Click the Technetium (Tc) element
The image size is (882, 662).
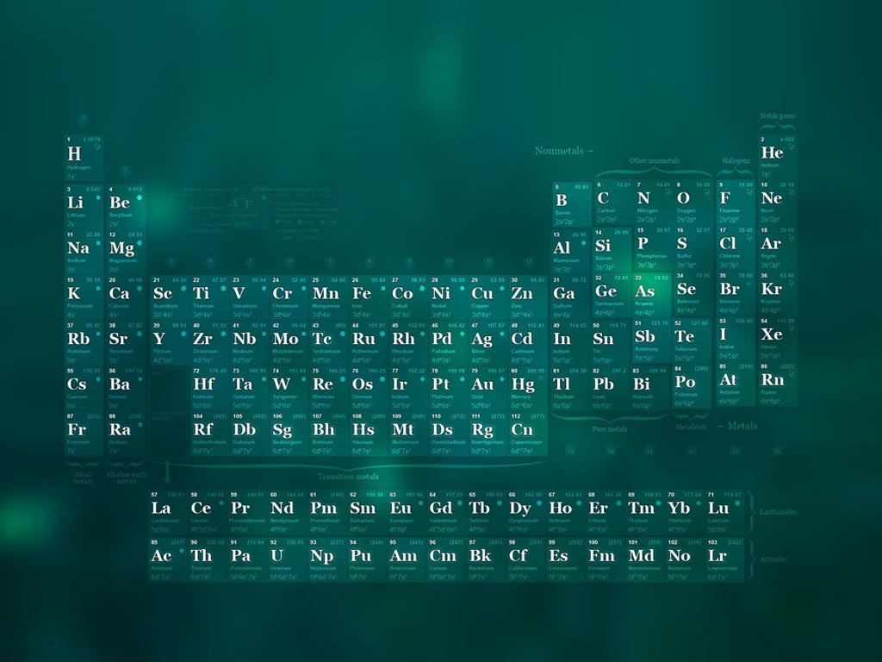pyautogui.click(x=330, y=343)
